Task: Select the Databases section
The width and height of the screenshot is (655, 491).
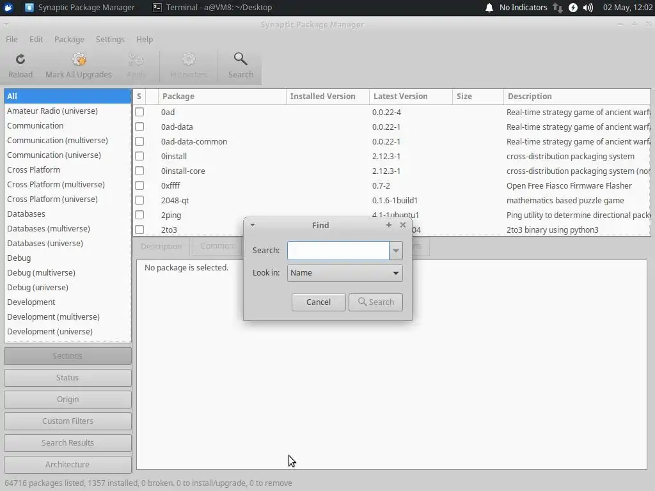Action: pos(67,214)
